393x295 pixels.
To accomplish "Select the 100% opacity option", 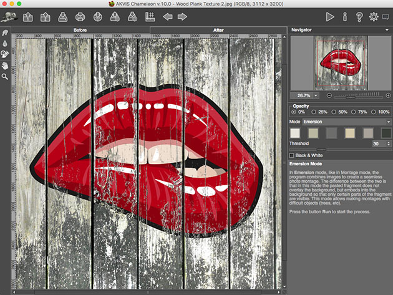I will click(373, 112).
